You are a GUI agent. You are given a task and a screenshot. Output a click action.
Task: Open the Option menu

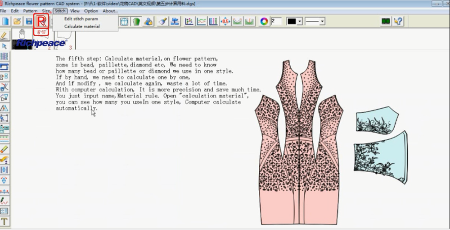pyautogui.click(x=91, y=10)
